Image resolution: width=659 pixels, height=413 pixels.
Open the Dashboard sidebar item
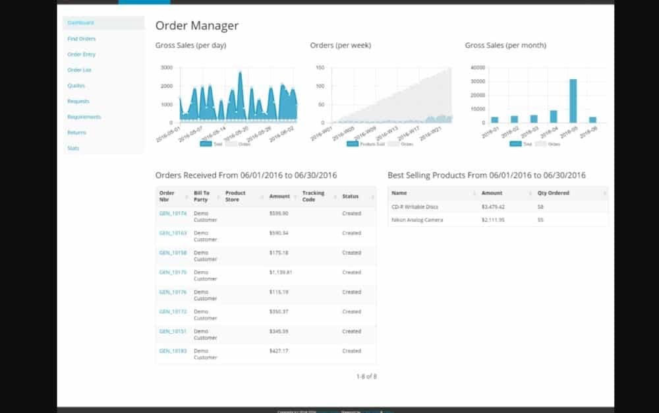(80, 23)
